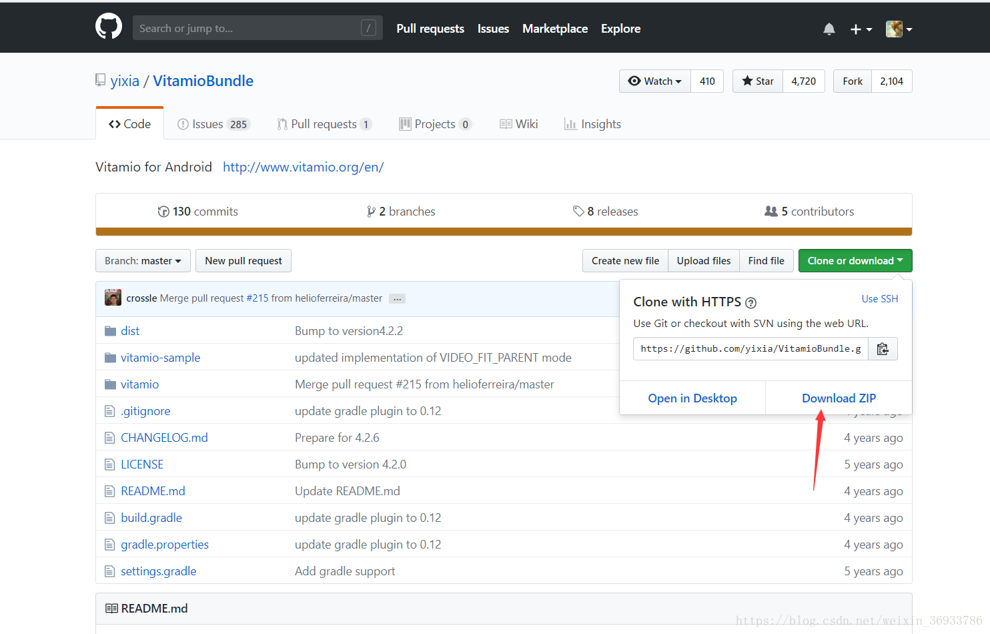Click the crossle committer avatar
This screenshot has width=990, height=634.
[113, 298]
